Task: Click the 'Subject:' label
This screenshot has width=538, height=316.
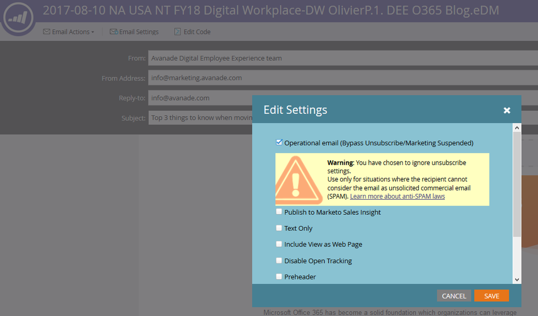Action: (x=134, y=118)
